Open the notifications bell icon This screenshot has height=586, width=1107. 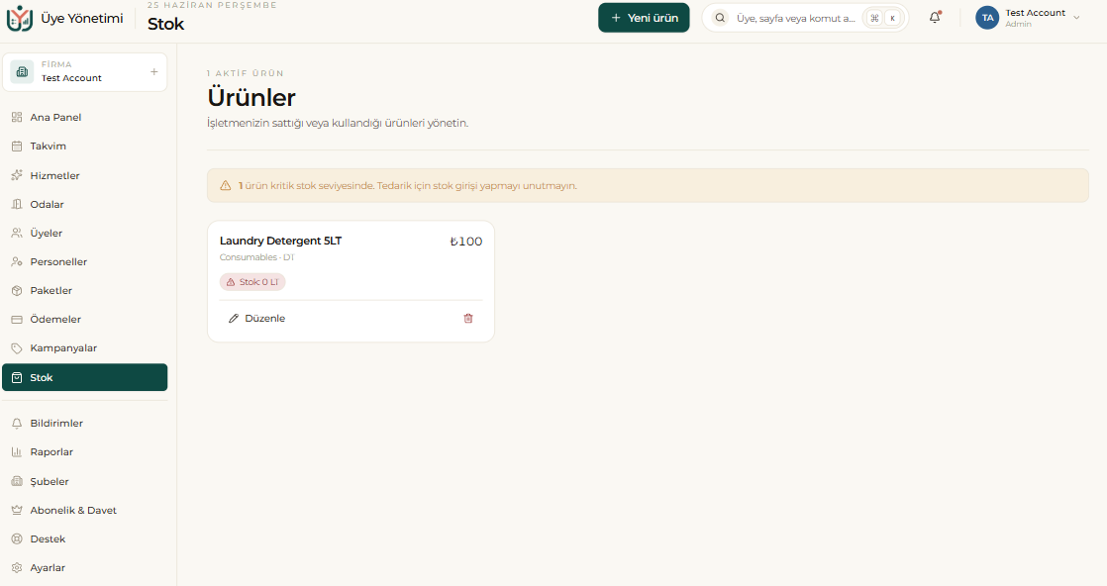click(x=935, y=18)
